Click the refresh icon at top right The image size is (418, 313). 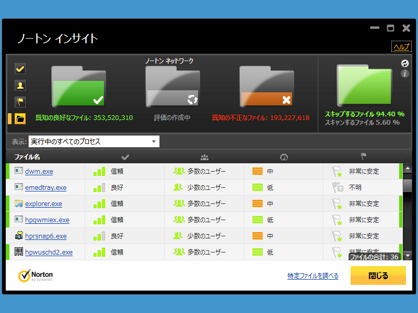pos(404,63)
